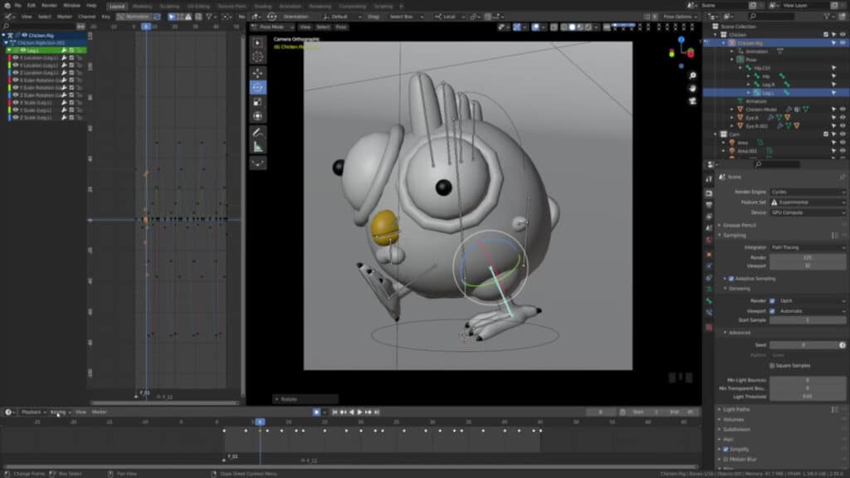Enable the Square Samples checkbox
This screenshot has width=850, height=478.
(x=772, y=364)
